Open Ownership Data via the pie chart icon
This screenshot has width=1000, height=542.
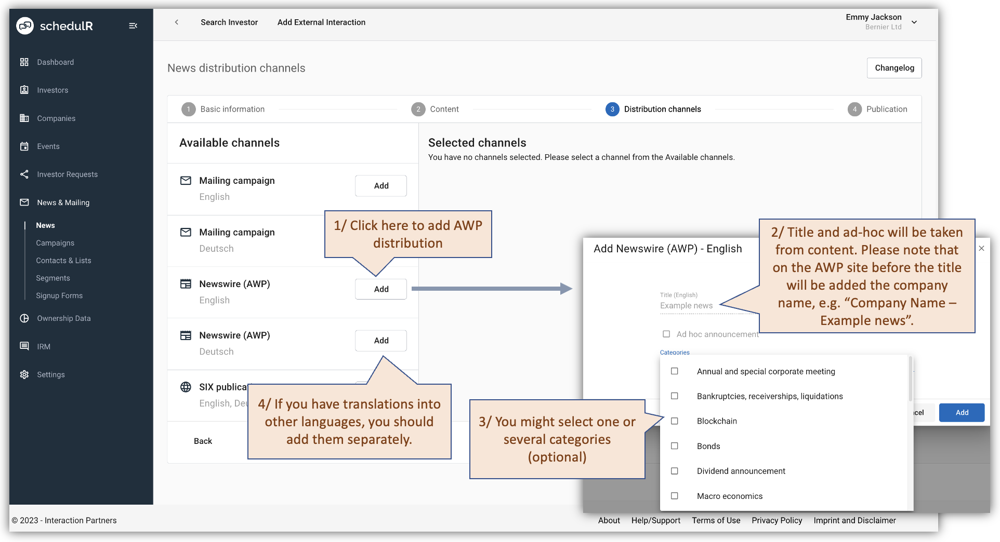point(24,318)
